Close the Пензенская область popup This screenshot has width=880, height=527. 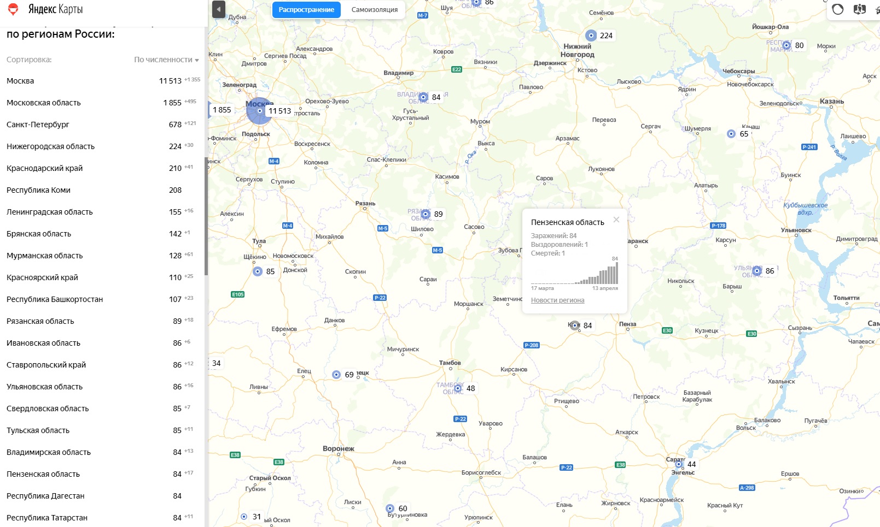pyautogui.click(x=616, y=220)
